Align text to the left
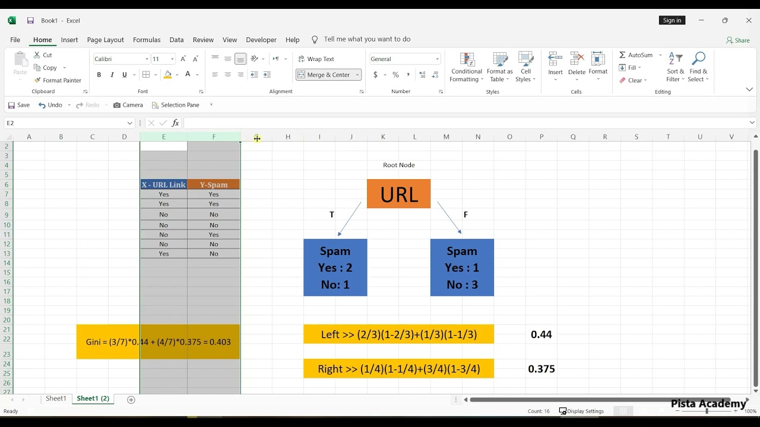This screenshot has height=427, width=760. (215, 75)
